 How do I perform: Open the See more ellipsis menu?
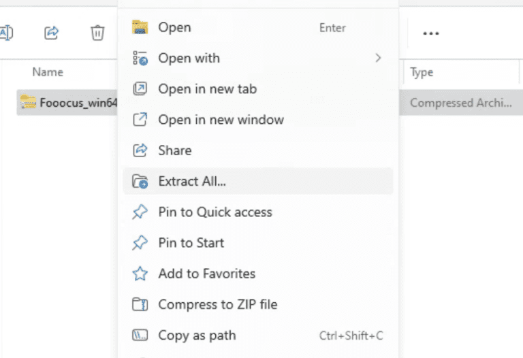coord(430,33)
